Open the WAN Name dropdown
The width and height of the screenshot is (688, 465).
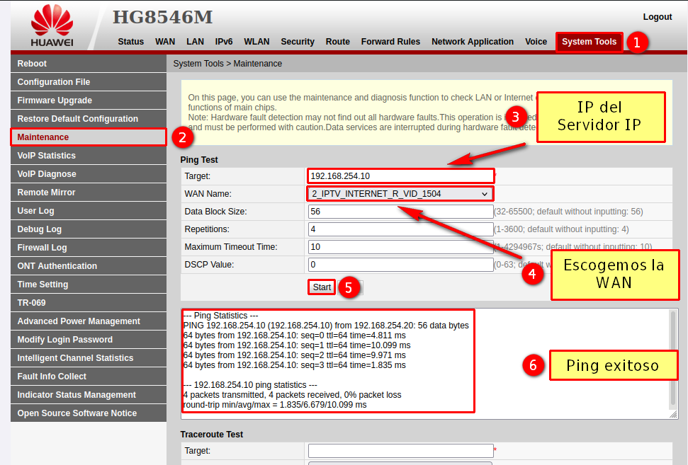(x=400, y=193)
